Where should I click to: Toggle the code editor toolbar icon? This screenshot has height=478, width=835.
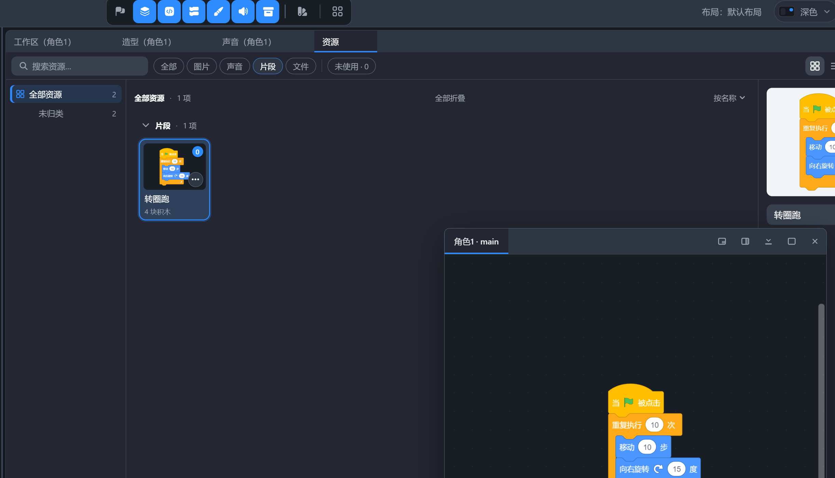[x=169, y=12]
